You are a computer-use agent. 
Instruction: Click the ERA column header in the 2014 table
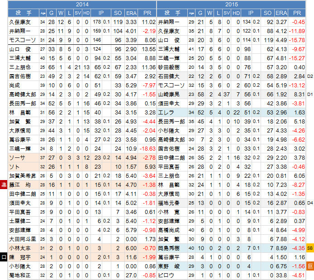(x=131, y=13)
